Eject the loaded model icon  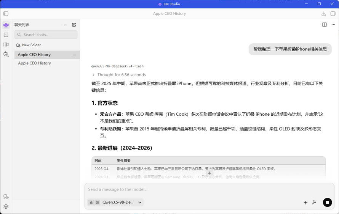pyautogui.click(x=91, y=203)
